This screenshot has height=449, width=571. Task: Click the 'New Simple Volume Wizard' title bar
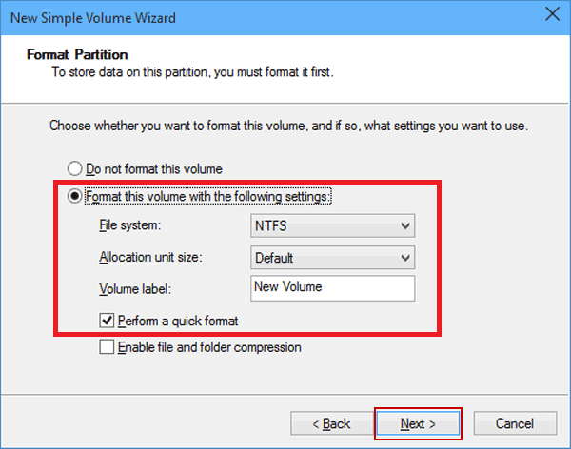[95, 15]
